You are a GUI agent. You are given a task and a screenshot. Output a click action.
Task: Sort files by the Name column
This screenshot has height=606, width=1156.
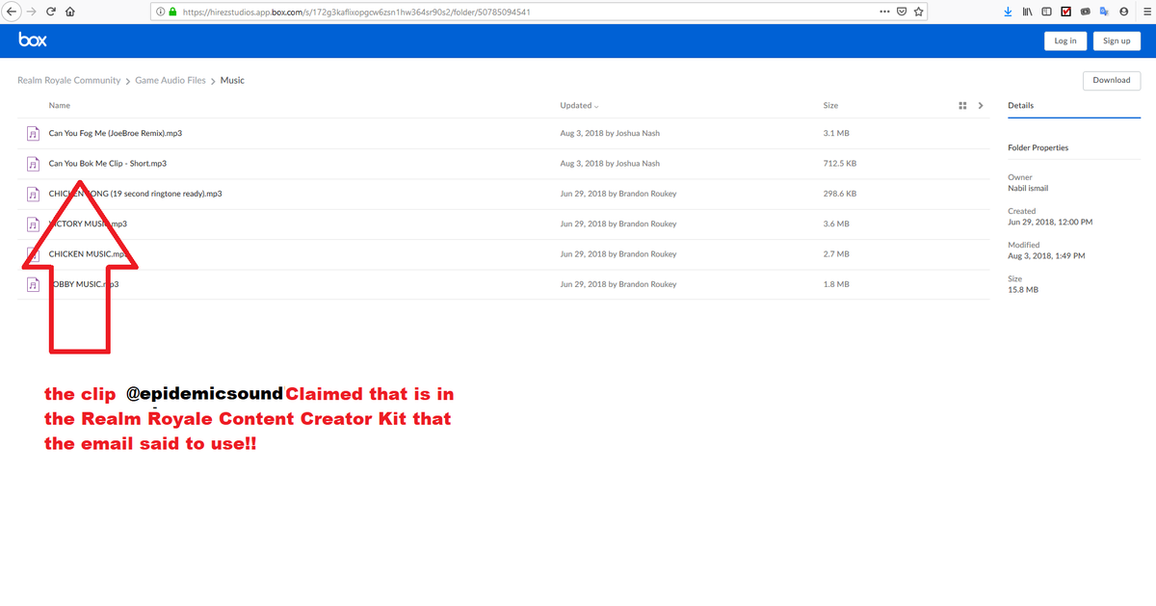[x=60, y=106]
